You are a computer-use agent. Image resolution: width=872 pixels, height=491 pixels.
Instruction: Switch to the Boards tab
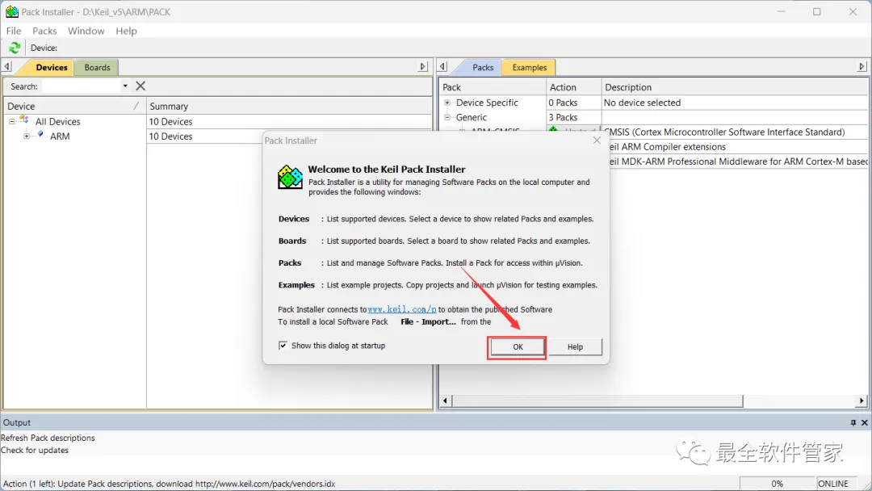[x=98, y=67]
